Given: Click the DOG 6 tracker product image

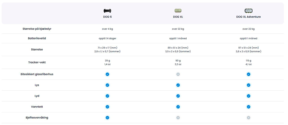Looking at the screenshot, I should pos(107,11).
